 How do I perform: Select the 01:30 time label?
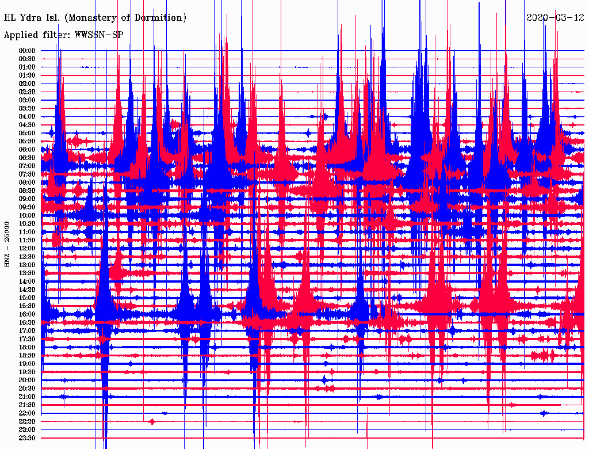tap(28, 75)
